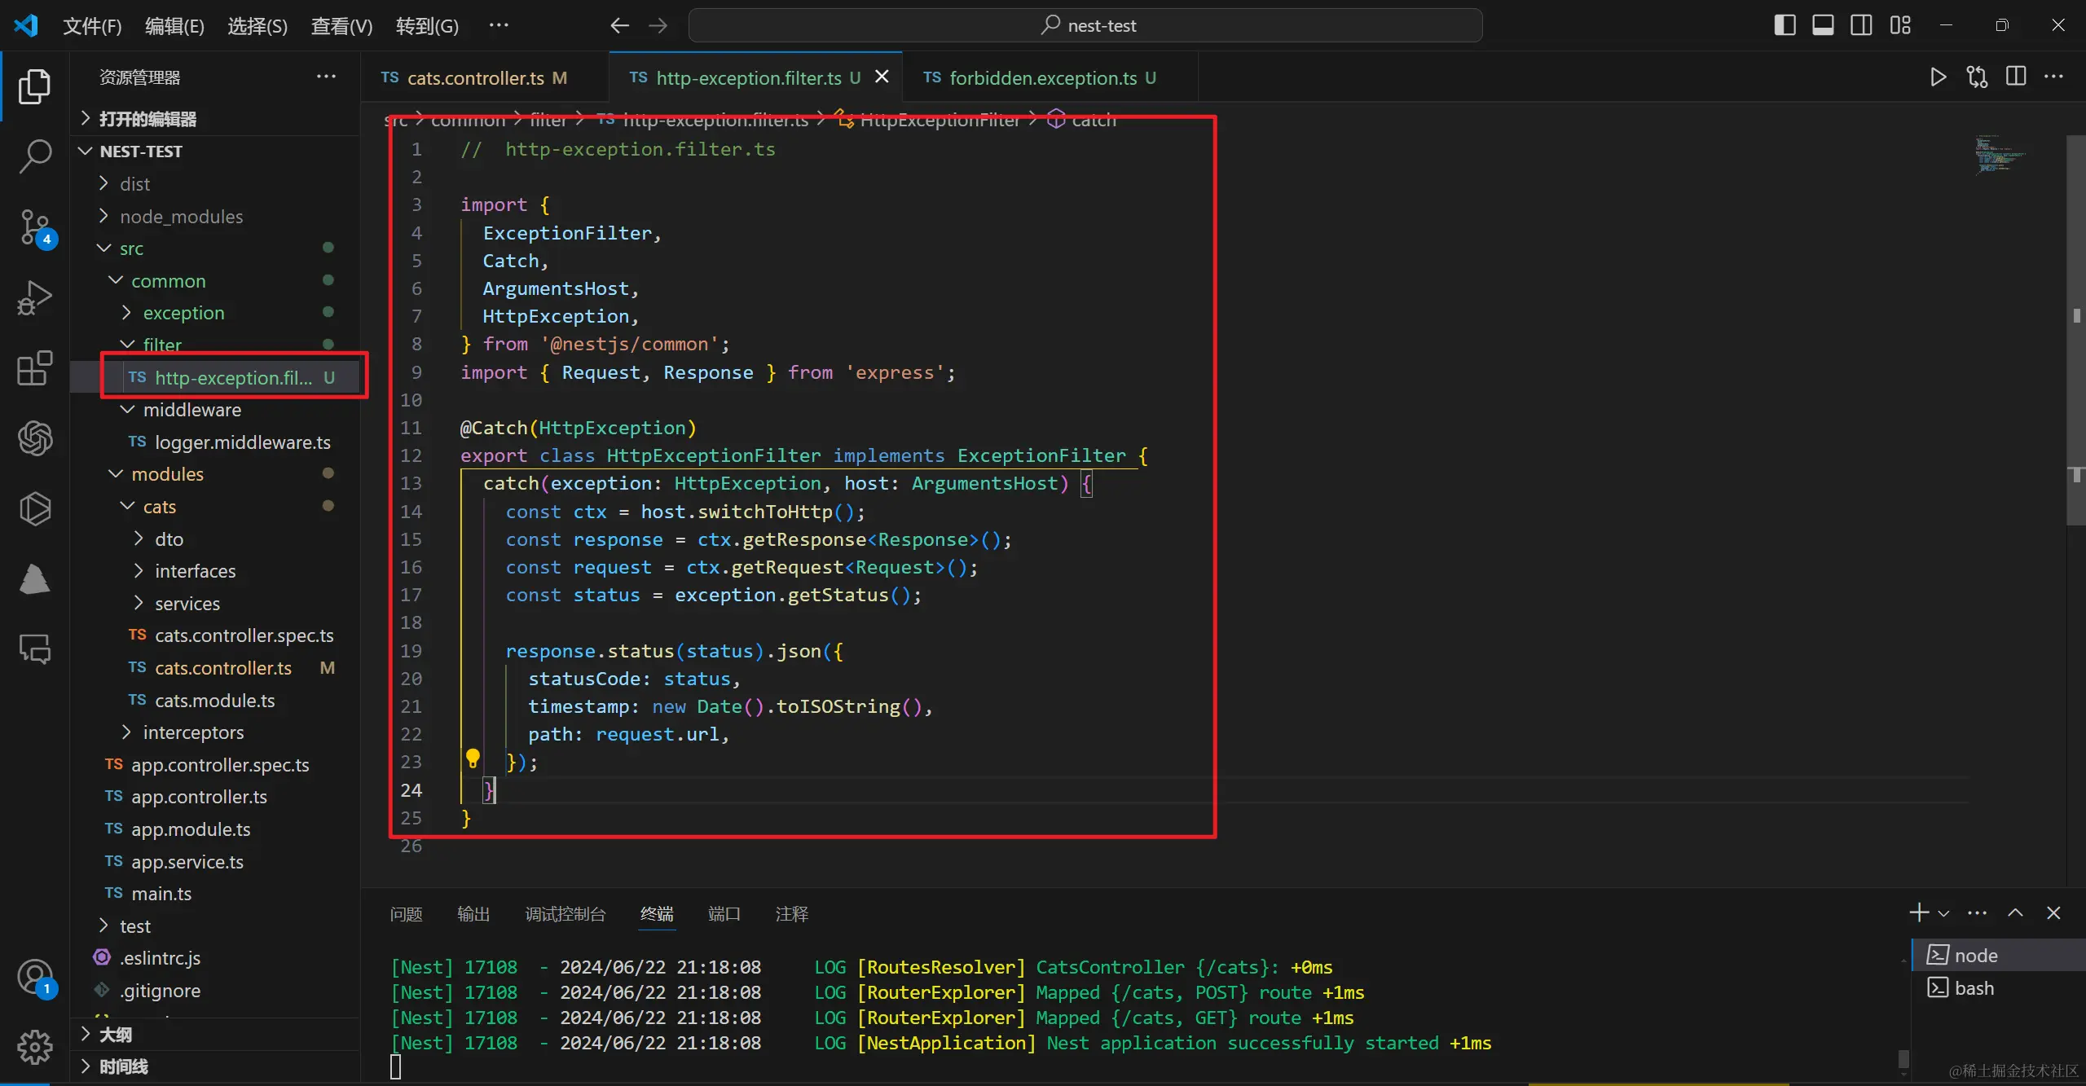Open the Edit menu

pyautogui.click(x=174, y=26)
